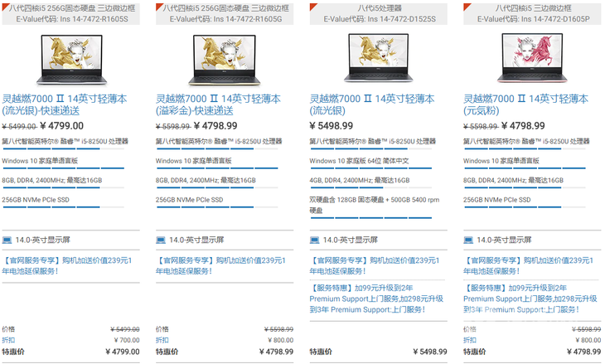The width and height of the screenshot is (605, 364).
Task: Open 灵越燃7000 II (元气粉) product link
Action: point(525,104)
